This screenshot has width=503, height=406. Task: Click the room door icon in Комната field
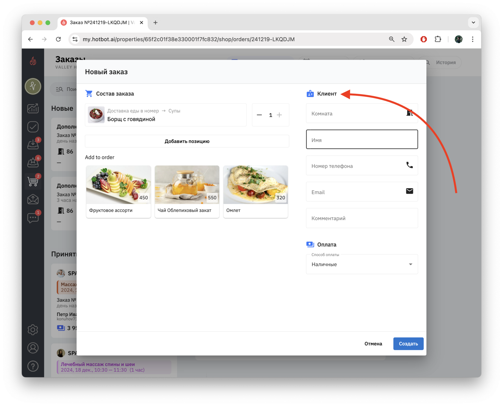pyautogui.click(x=410, y=113)
